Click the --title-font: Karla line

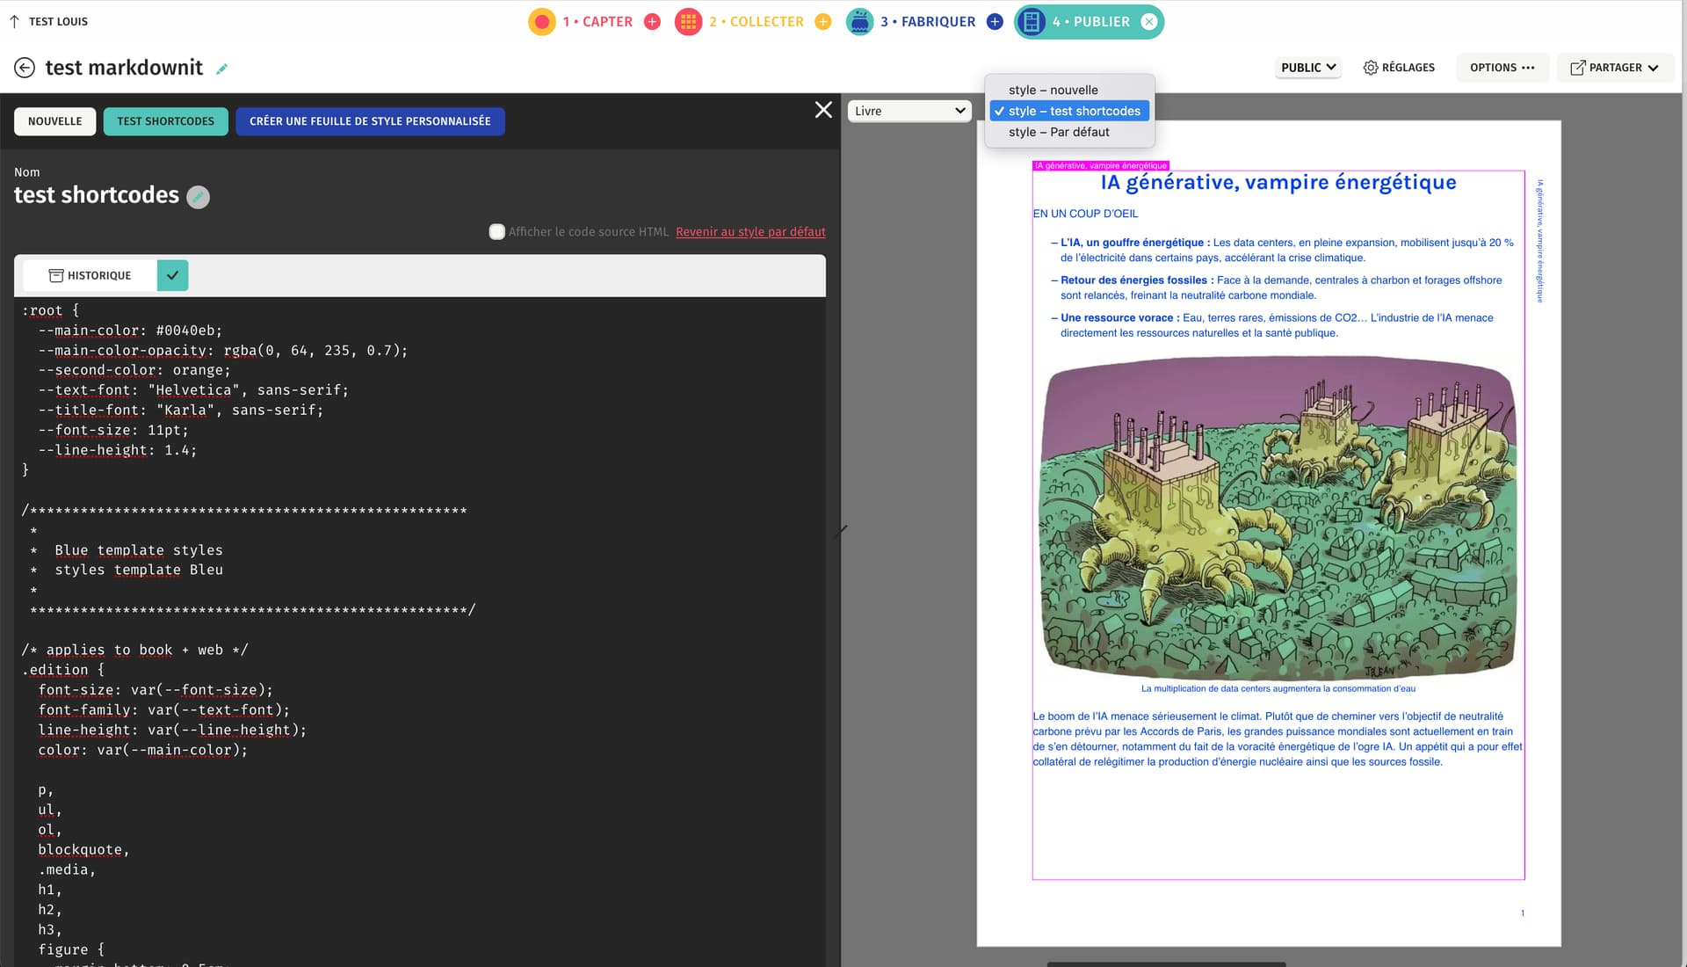point(181,411)
